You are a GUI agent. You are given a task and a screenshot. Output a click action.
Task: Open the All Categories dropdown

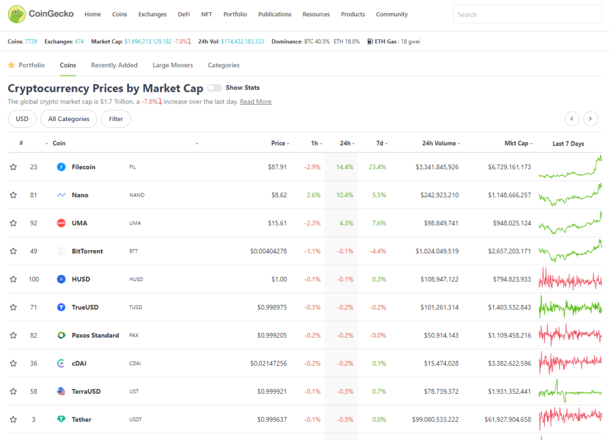69,119
